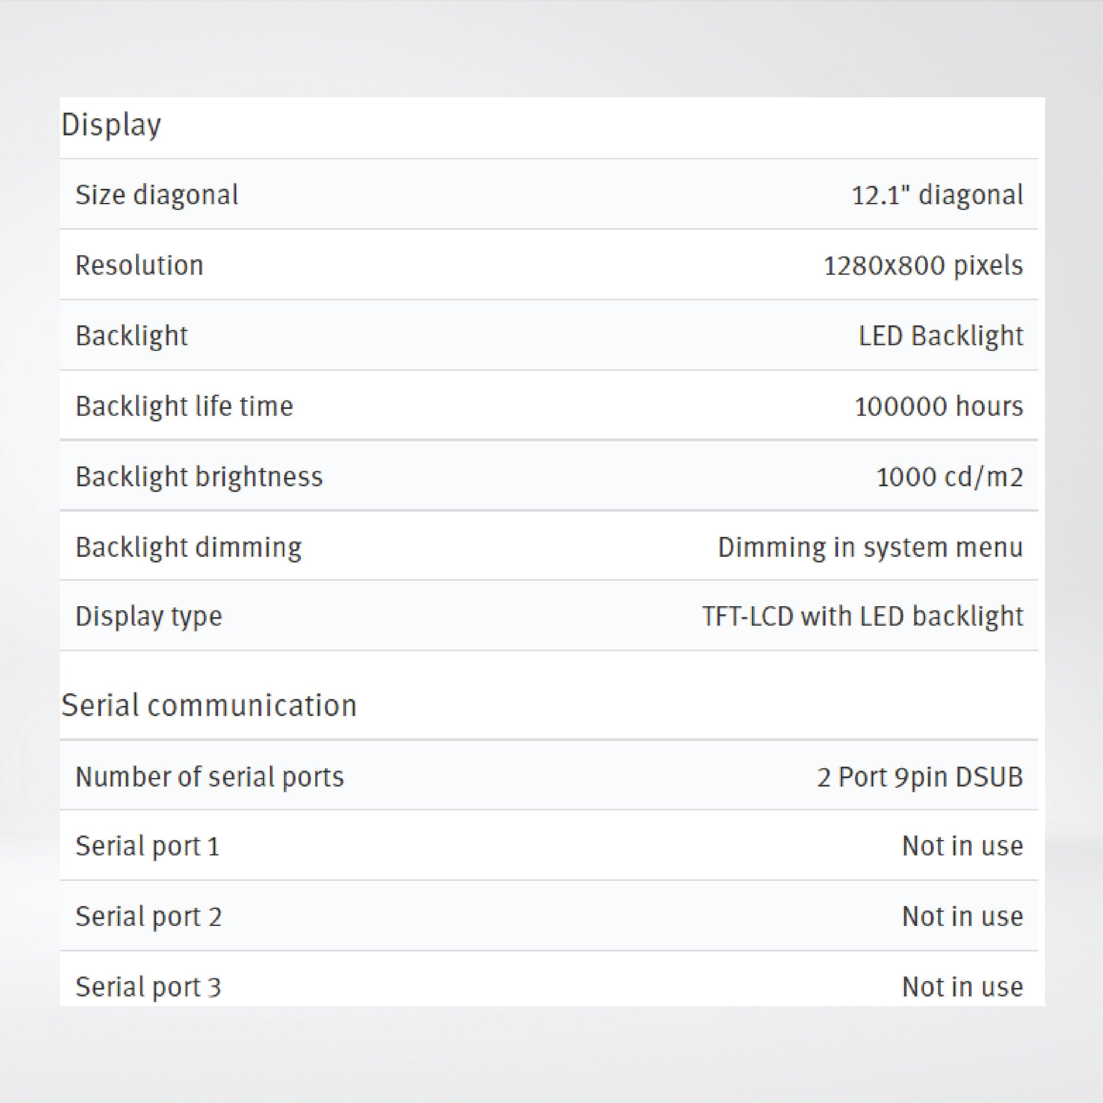Click Not in use for Serial port 3

tap(962, 987)
